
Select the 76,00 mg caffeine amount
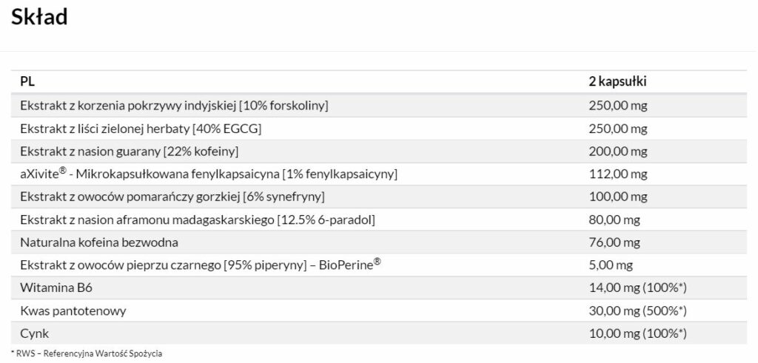pos(614,242)
